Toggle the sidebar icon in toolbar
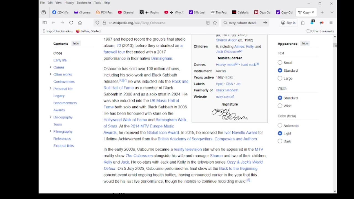 45,23
